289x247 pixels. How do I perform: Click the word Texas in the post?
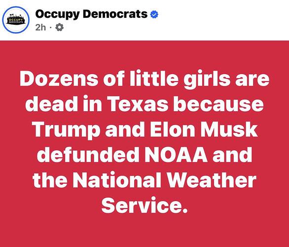[138, 103]
